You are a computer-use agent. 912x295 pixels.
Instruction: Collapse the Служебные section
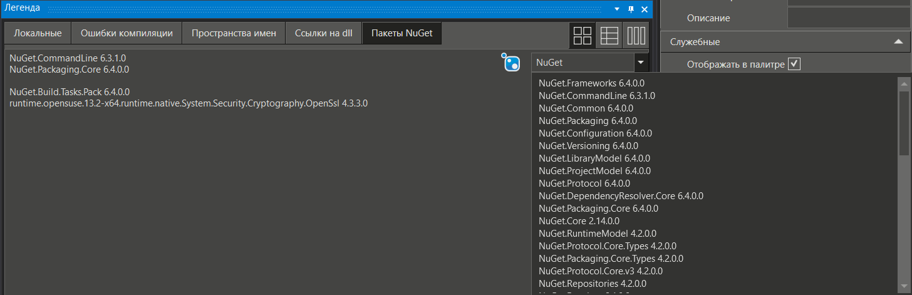pos(897,42)
